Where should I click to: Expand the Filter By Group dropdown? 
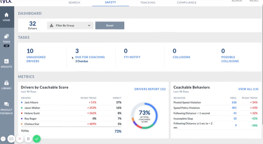pos(70,26)
